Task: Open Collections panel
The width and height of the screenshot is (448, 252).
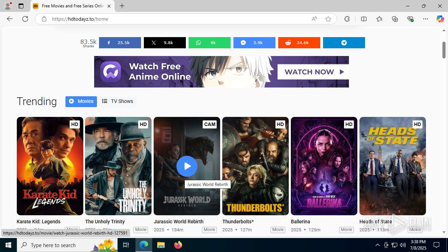Action: pos(395,19)
